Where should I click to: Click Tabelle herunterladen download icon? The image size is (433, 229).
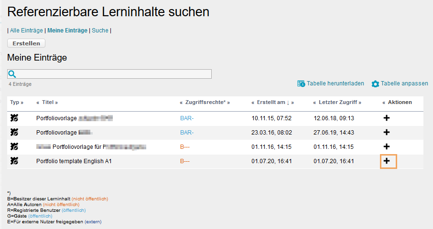(301, 83)
